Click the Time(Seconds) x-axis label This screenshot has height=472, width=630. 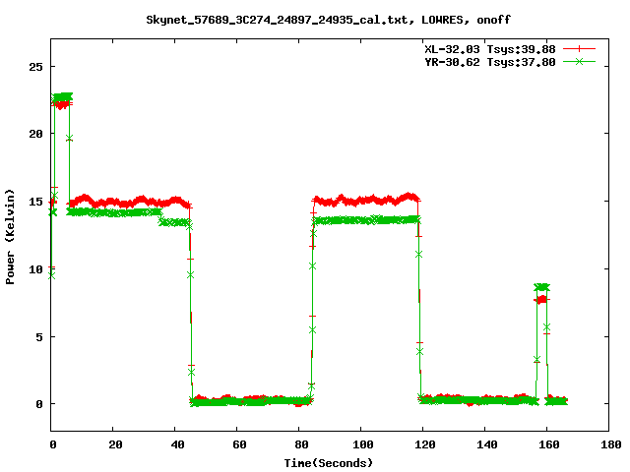pos(328,463)
